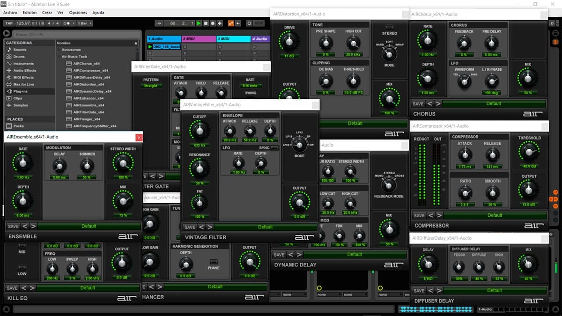Launch the DM2_126 clip in 1 Audio
Viewport: 562px width, 316px height.
tap(150, 47)
